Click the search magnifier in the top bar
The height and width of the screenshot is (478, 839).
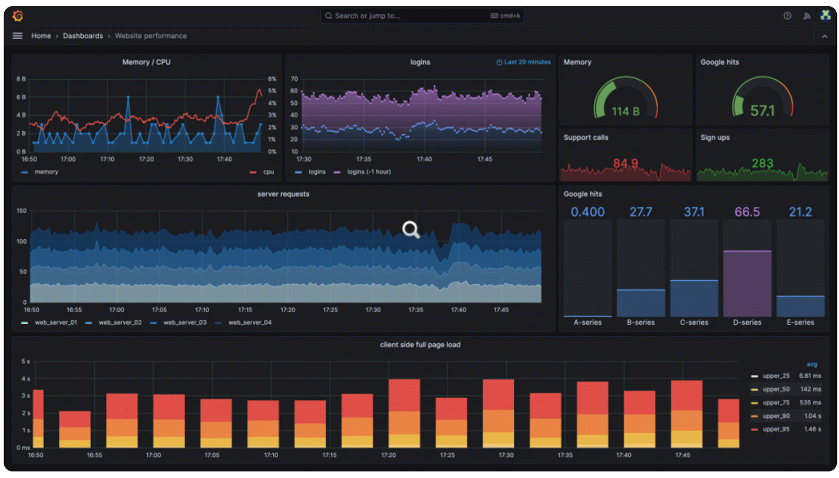328,16
